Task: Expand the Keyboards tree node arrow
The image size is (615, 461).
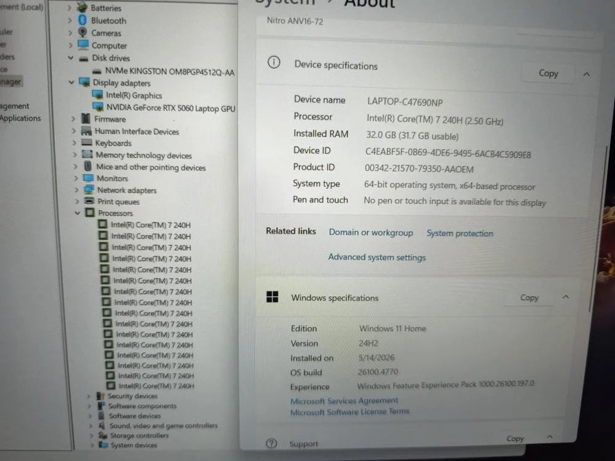Action: pos(74,143)
